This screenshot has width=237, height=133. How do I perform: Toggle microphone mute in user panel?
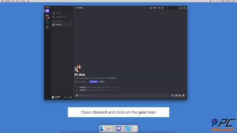click(65, 98)
